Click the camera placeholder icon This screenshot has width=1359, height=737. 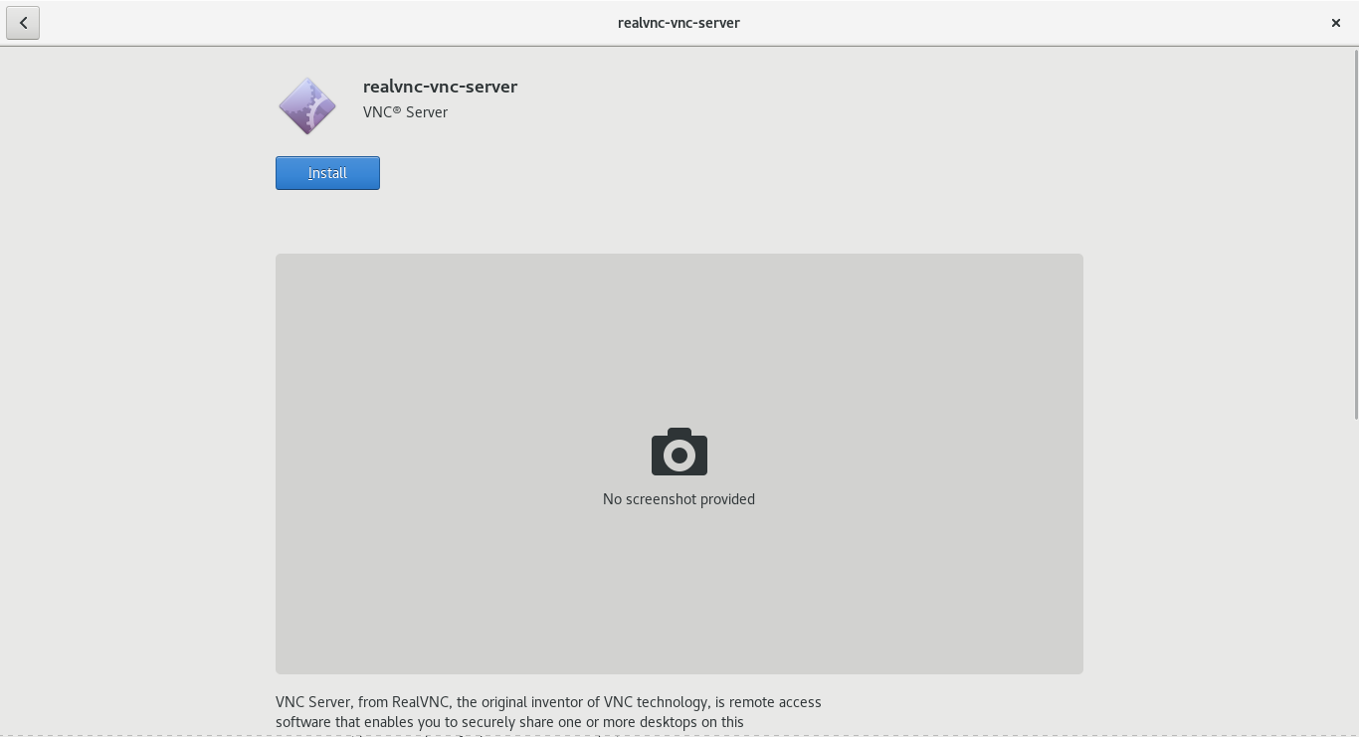click(679, 453)
